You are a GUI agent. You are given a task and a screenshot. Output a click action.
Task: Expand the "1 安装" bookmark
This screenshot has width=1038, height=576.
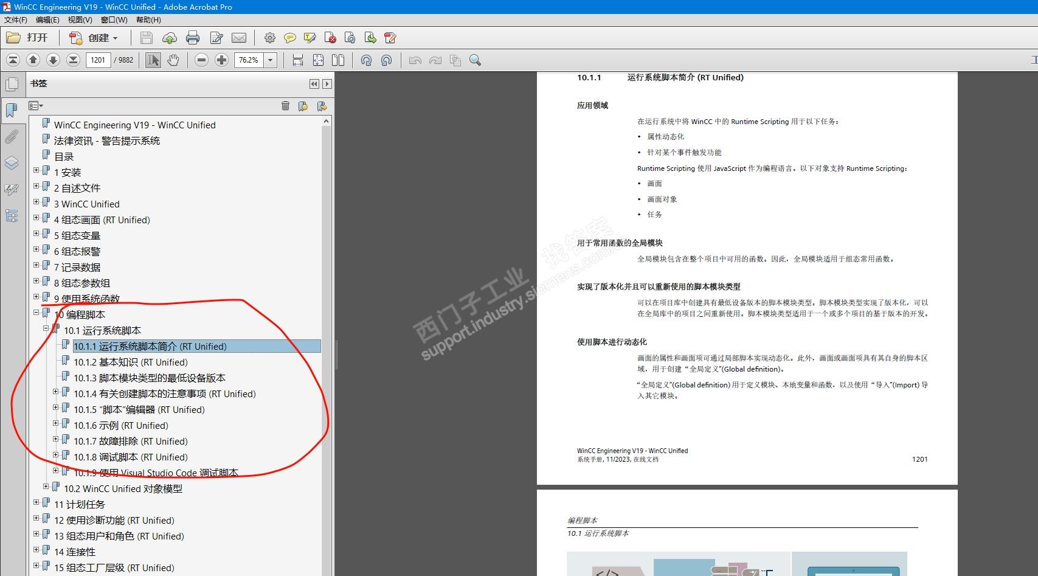tap(36, 170)
